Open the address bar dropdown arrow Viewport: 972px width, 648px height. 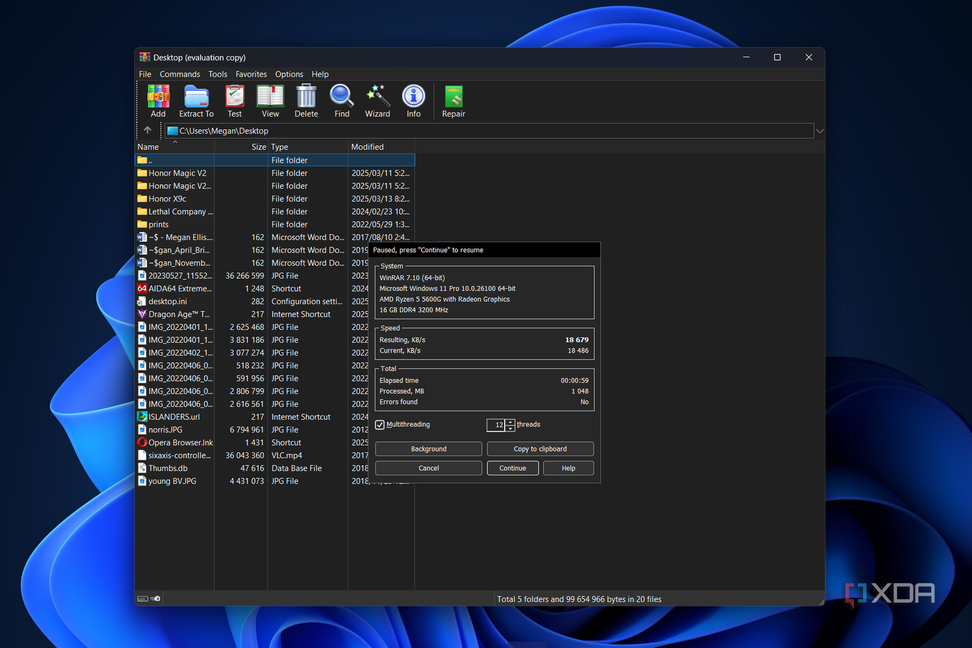[x=819, y=130]
